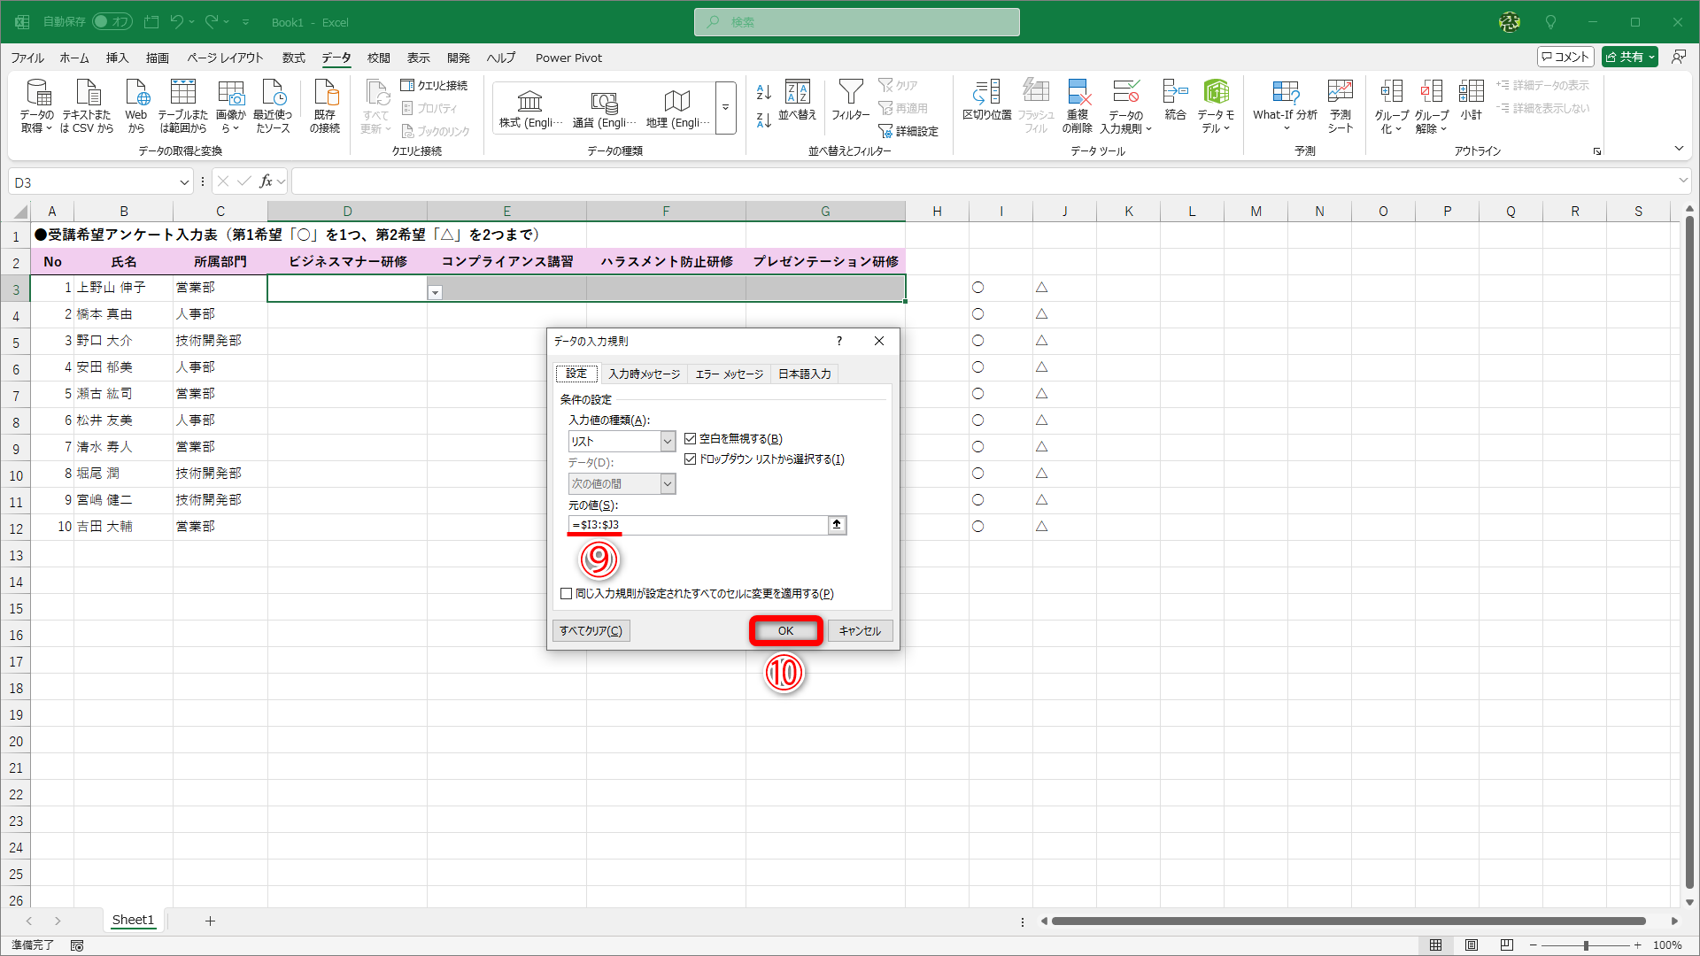1700x956 pixels.
Task: Open the allowed value type dropdown showing リスト
Action: (x=668, y=441)
